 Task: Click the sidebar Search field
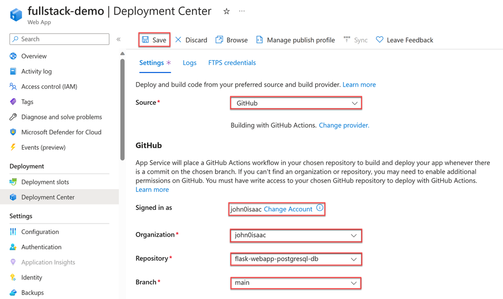point(59,39)
